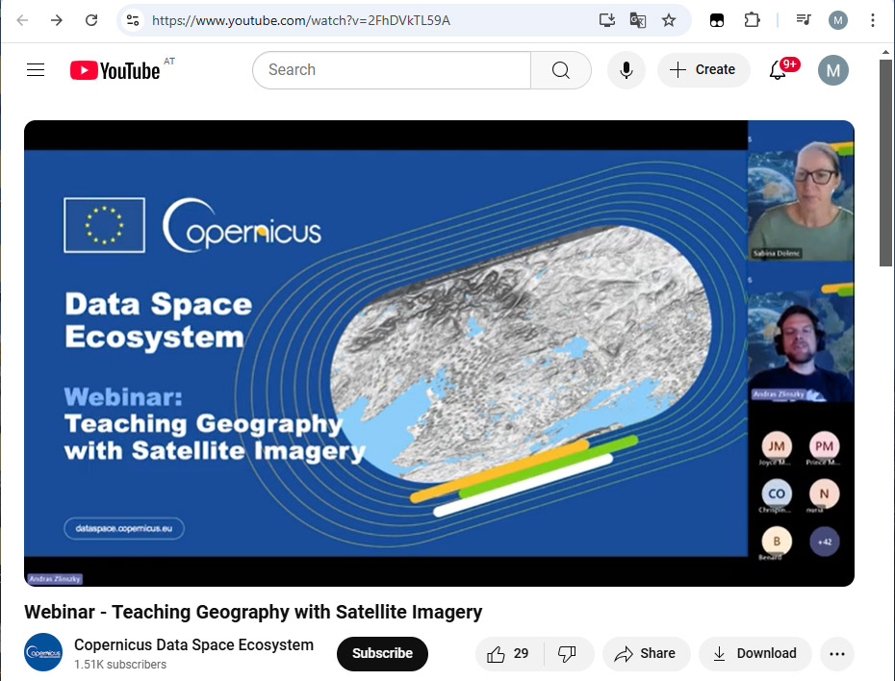Click the Share button

pos(646,654)
